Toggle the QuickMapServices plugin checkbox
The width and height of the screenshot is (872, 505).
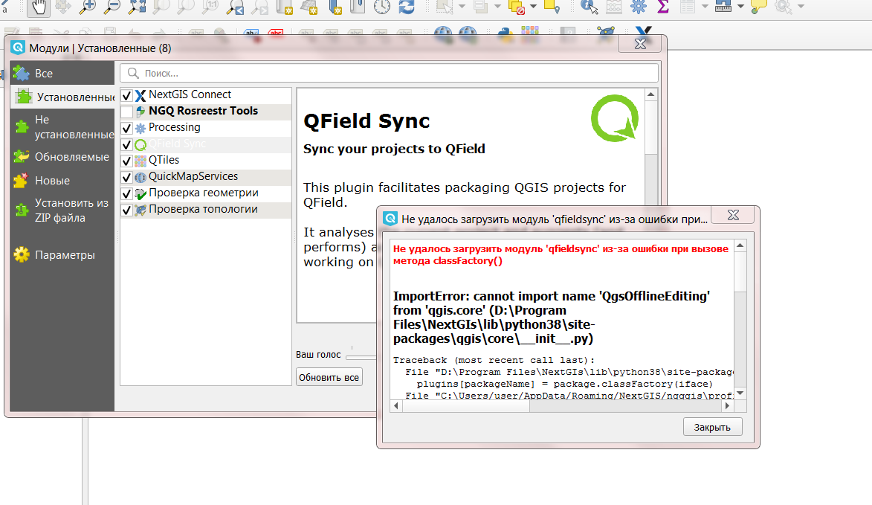127,178
